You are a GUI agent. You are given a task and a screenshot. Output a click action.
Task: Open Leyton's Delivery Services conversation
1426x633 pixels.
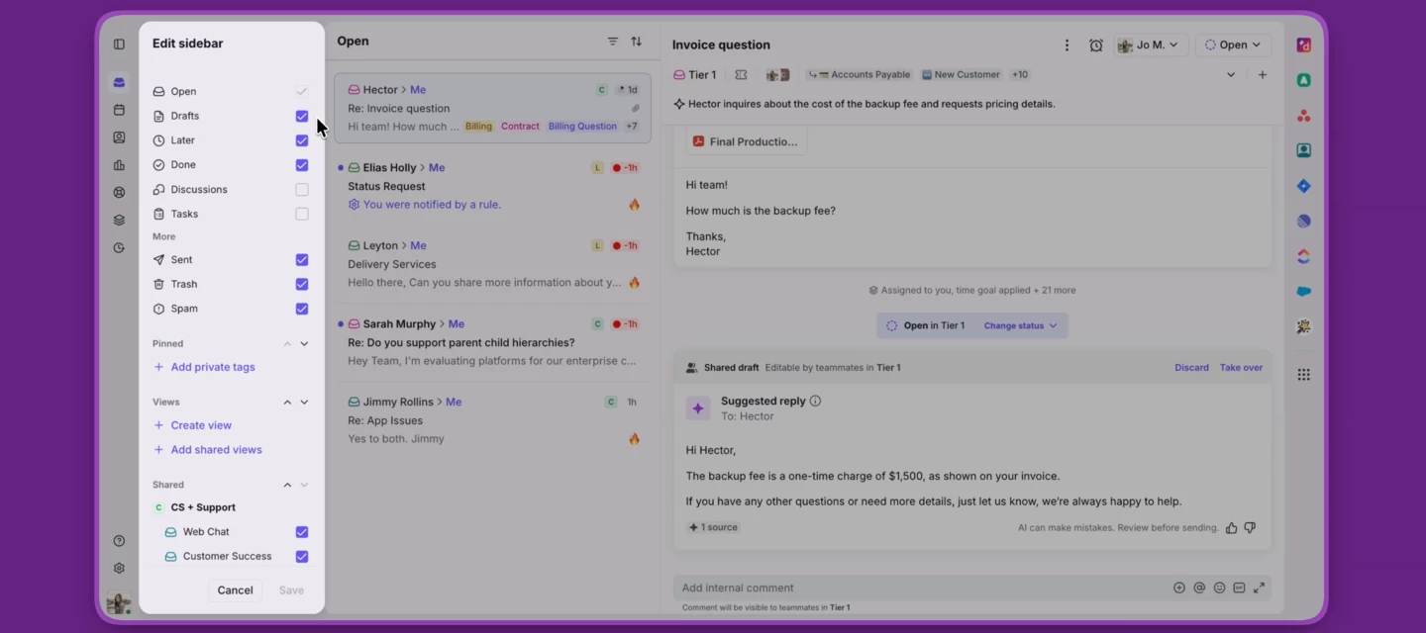pos(493,264)
